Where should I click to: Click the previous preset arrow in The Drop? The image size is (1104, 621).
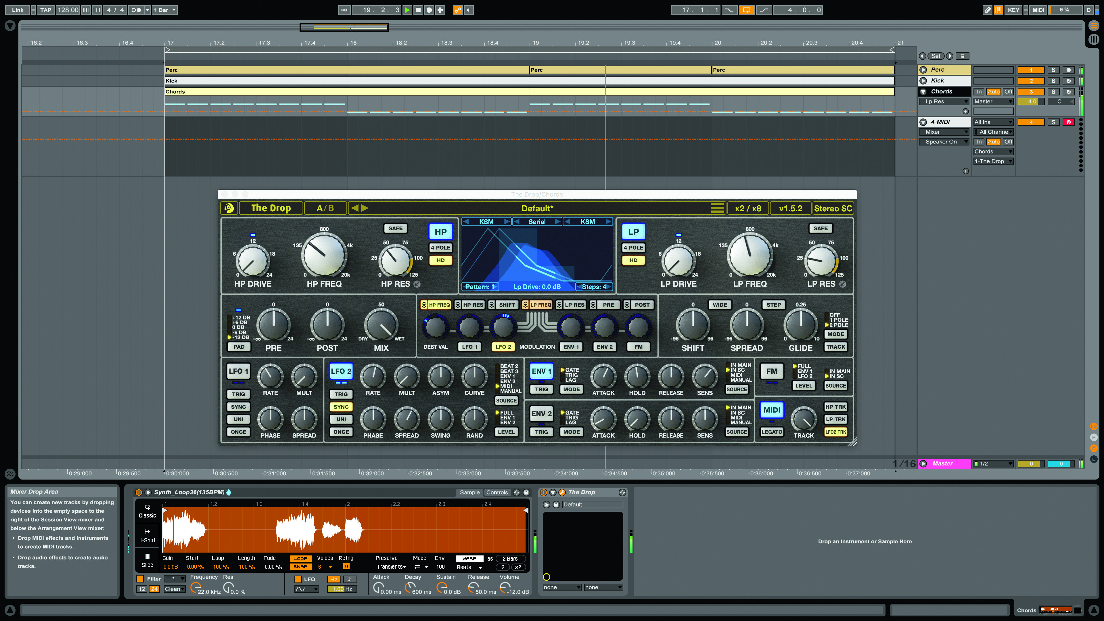click(354, 208)
